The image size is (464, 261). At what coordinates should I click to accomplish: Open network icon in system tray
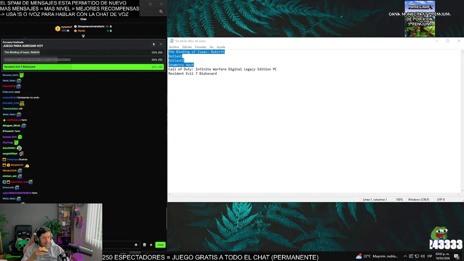click(x=417, y=256)
